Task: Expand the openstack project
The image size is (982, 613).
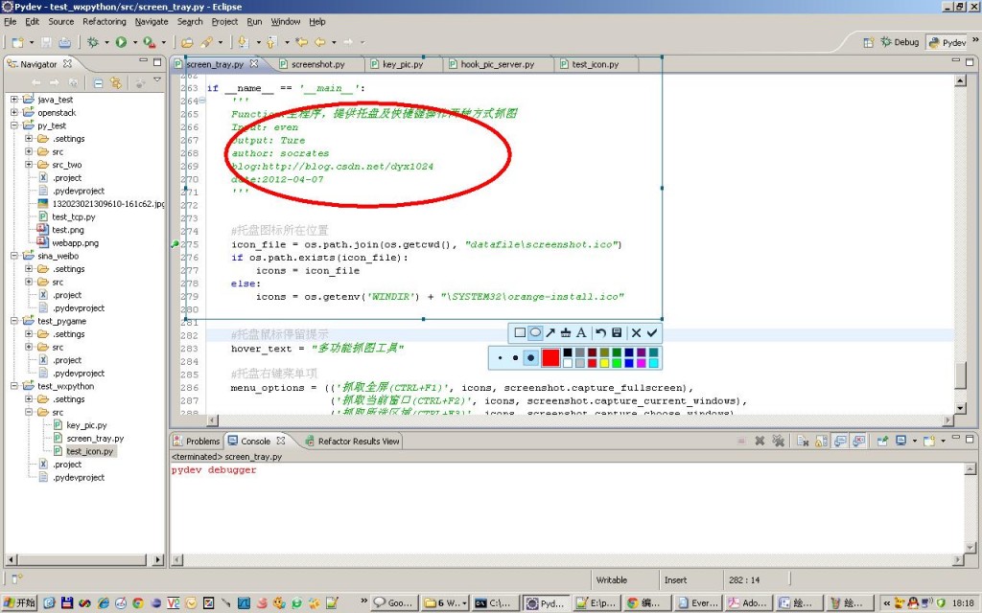Action: (x=14, y=112)
